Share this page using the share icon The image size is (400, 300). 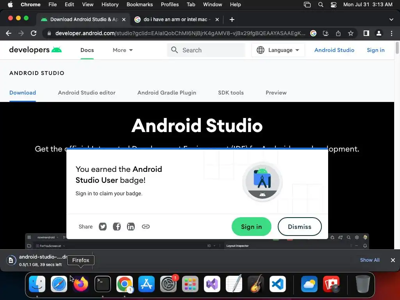338,33
